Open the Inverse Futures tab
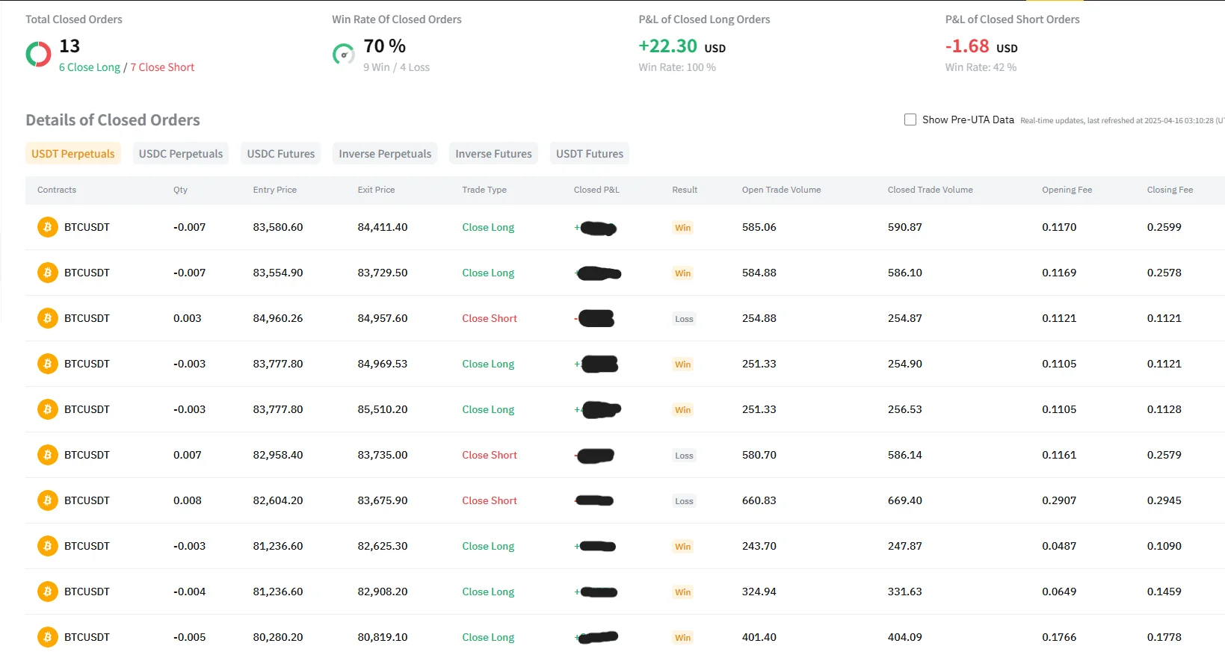This screenshot has height=655, width=1225. pos(494,154)
